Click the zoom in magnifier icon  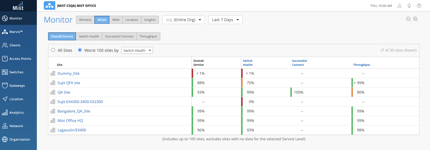[415, 19]
